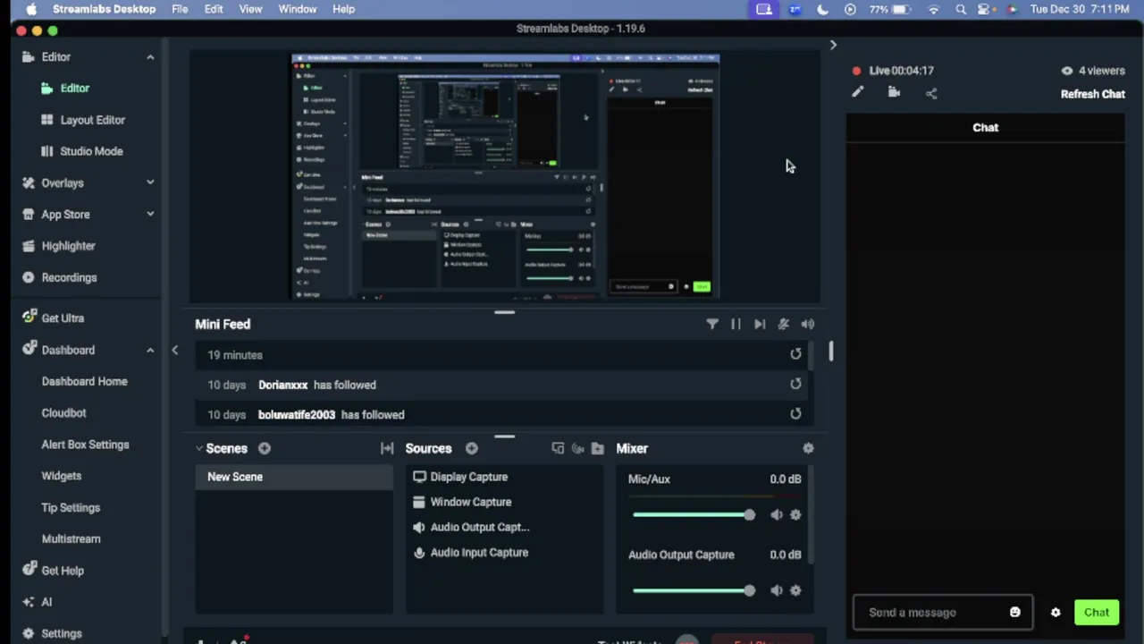The width and height of the screenshot is (1144, 644).
Task: Expand the App Store sidebar section
Action: (x=150, y=214)
